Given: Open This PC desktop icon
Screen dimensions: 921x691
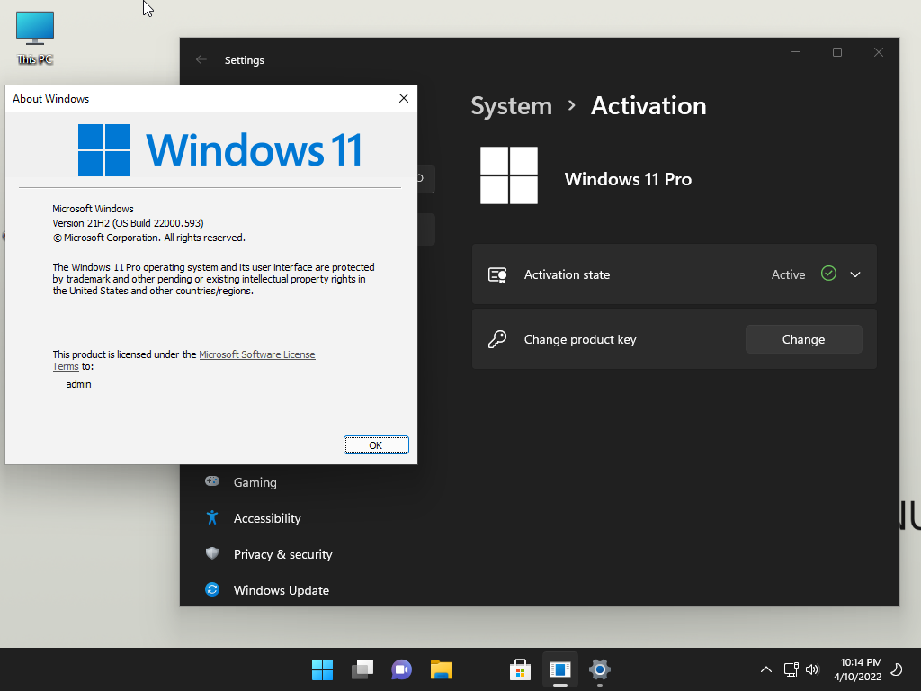Looking at the screenshot, I should [x=35, y=38].
